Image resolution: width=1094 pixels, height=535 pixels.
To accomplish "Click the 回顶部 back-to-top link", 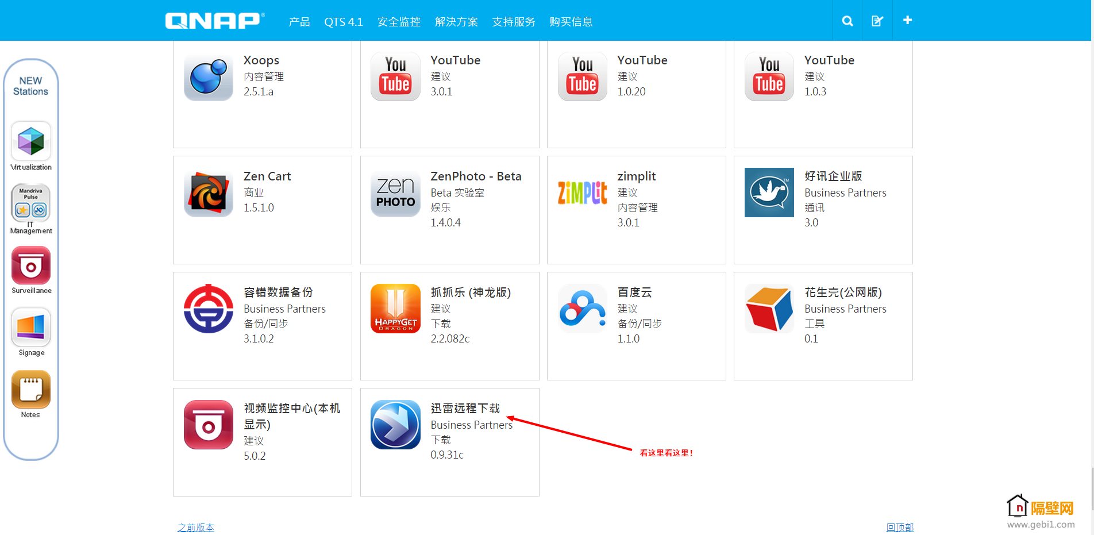I will click(900, 527).
